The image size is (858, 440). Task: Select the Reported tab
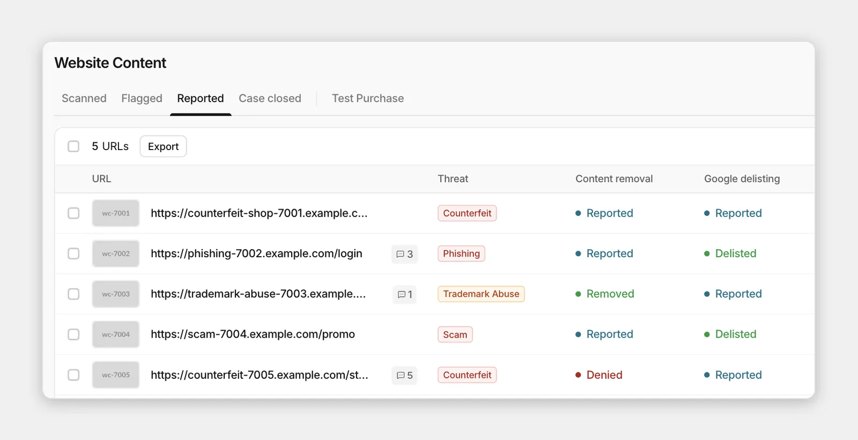201,98
